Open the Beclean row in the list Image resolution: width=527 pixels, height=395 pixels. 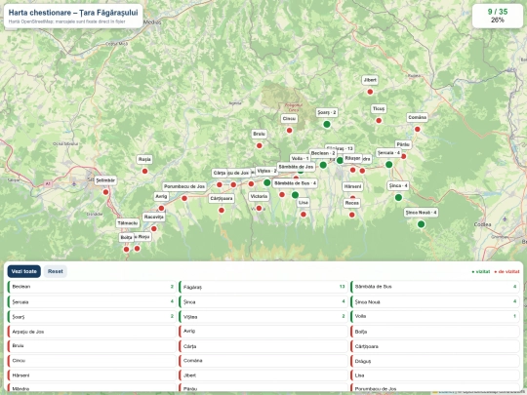92,287
